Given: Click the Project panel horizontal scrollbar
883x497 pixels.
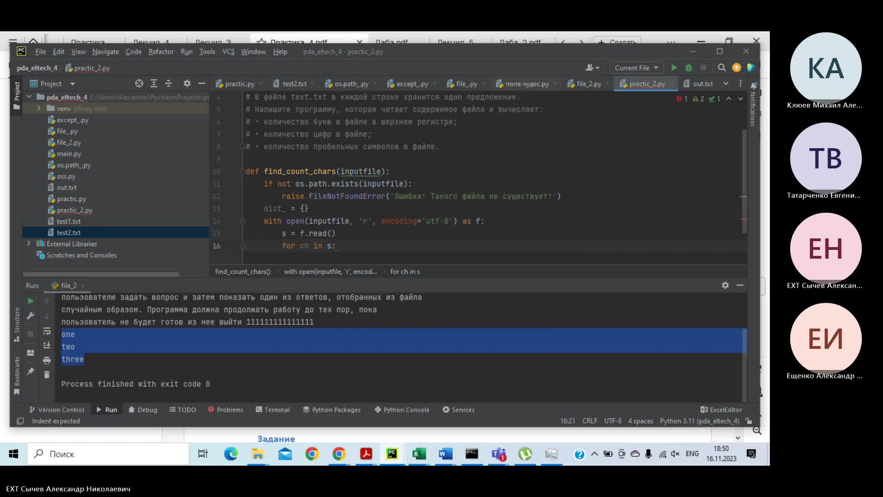Looking at the screenshot, I should tap(101, 274).
